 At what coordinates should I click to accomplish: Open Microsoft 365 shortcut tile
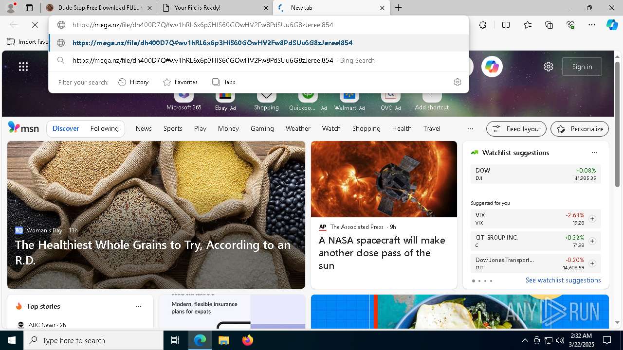183,101
